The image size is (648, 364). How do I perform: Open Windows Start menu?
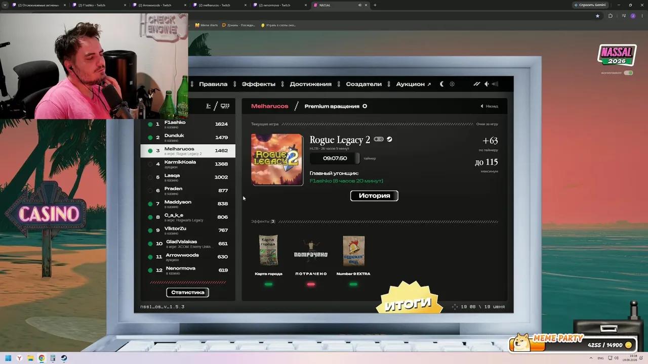tap(8, 358)
